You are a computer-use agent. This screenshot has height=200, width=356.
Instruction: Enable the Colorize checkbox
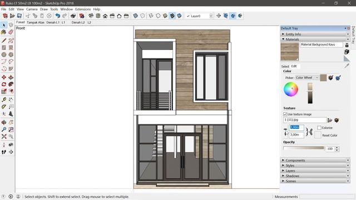[x=319, y=128]
